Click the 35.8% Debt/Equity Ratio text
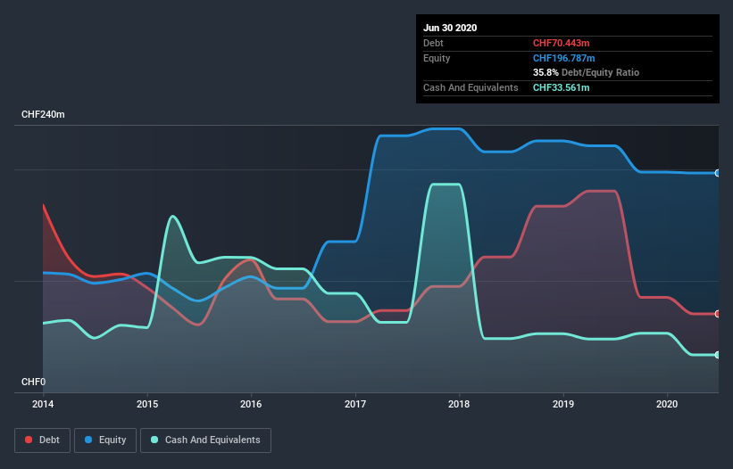 586,72
